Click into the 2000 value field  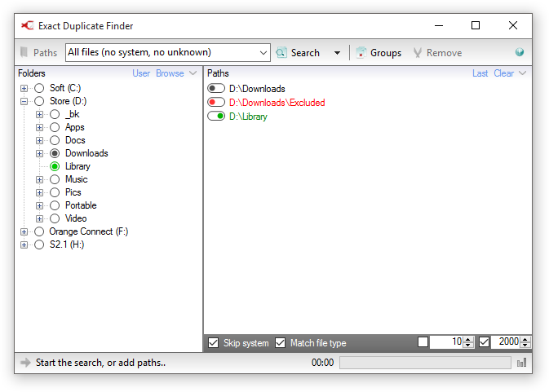[506, 341]
